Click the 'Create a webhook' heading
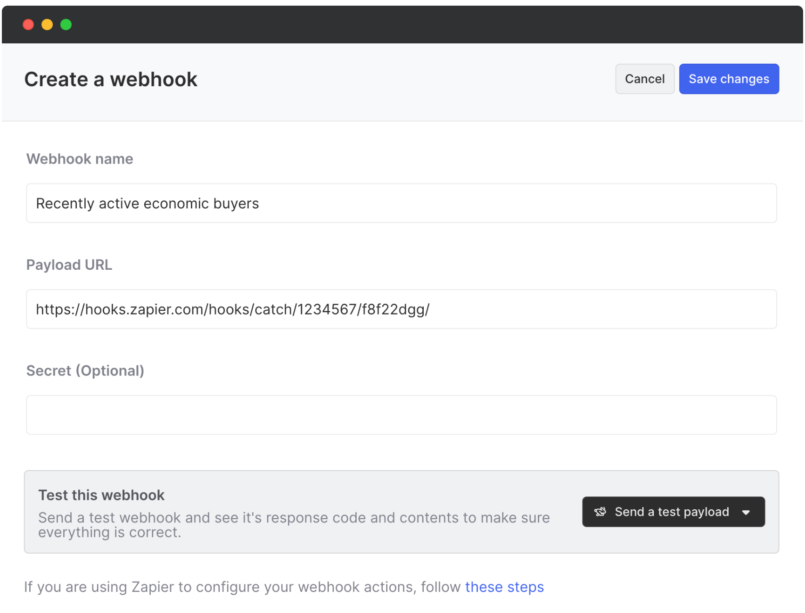Screen dimensions: 805x613 (x=111, y=79)
